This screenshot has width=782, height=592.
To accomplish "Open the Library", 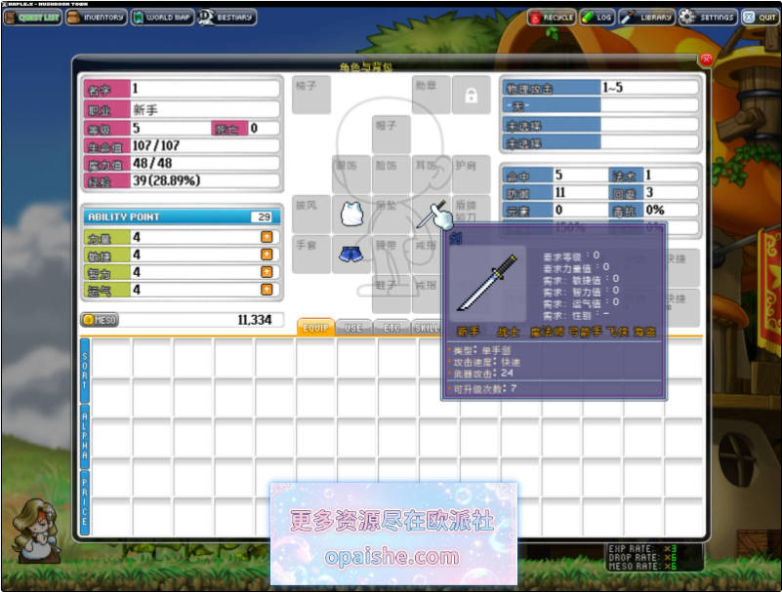I will tap(647, 18).
